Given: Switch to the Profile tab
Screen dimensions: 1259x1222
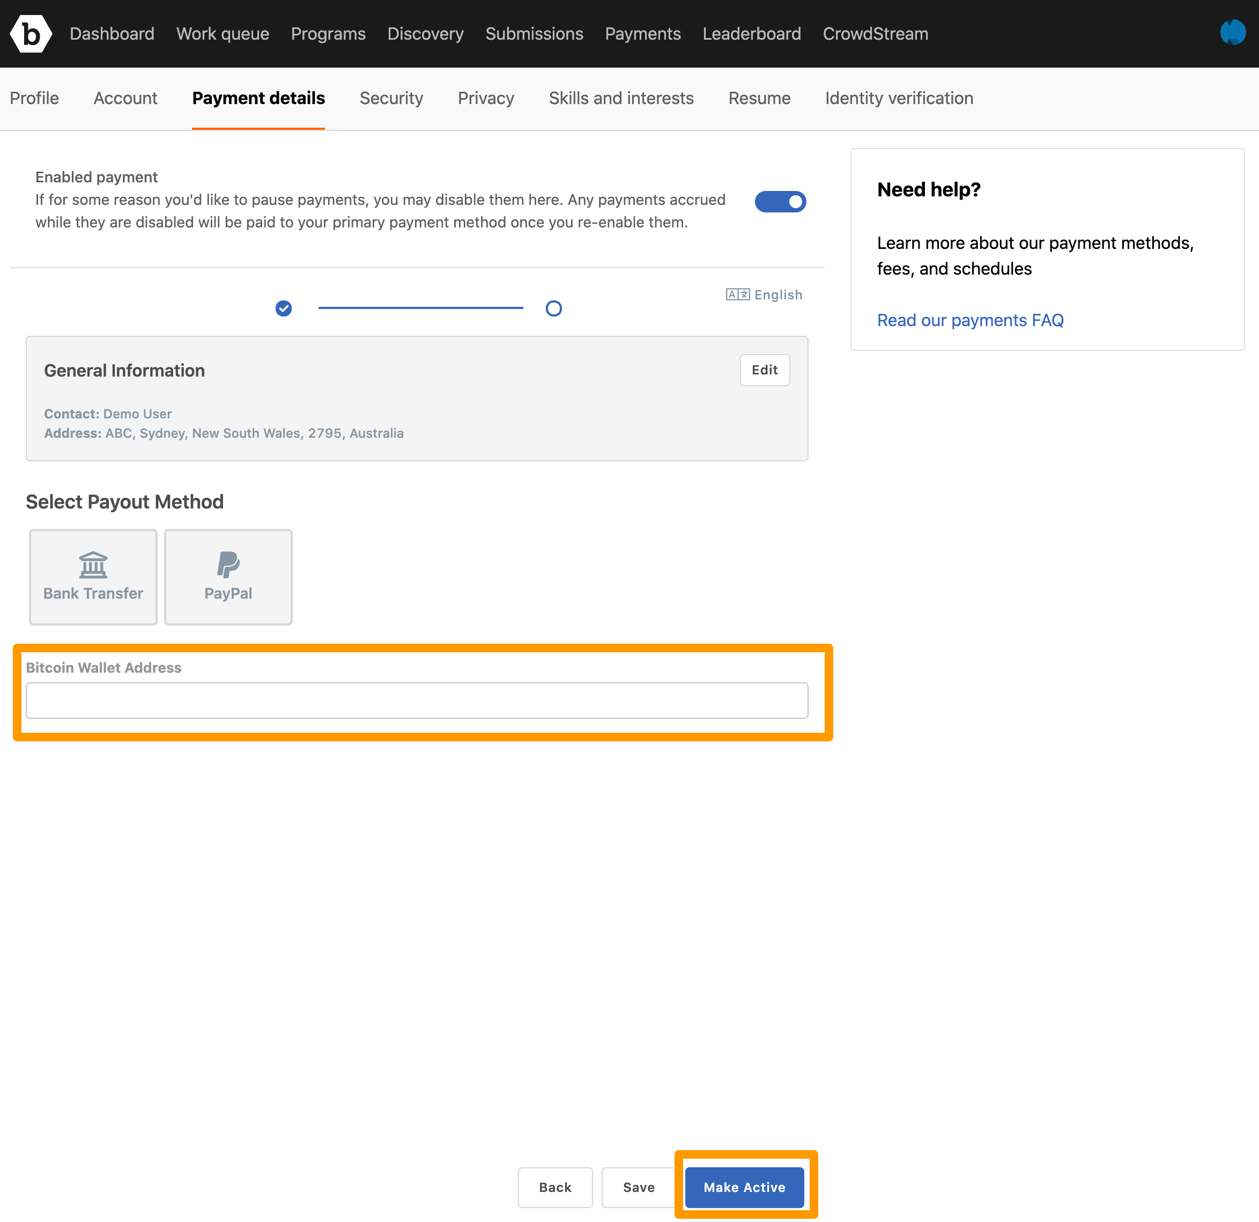Looking at the screenshot, I should (34, 98).
